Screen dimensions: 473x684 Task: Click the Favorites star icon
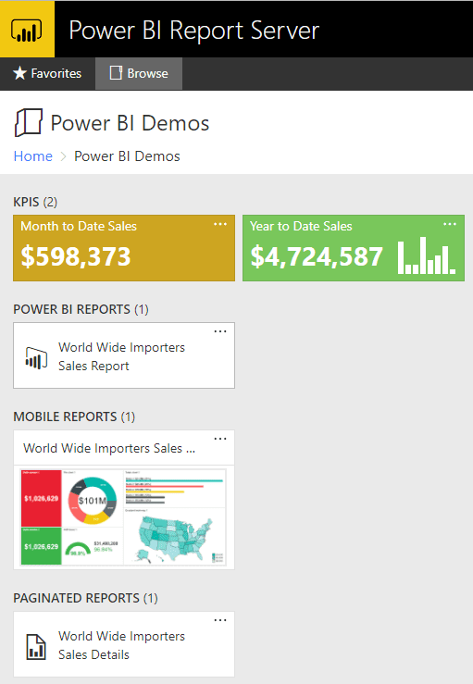click(x=20, y=73)
